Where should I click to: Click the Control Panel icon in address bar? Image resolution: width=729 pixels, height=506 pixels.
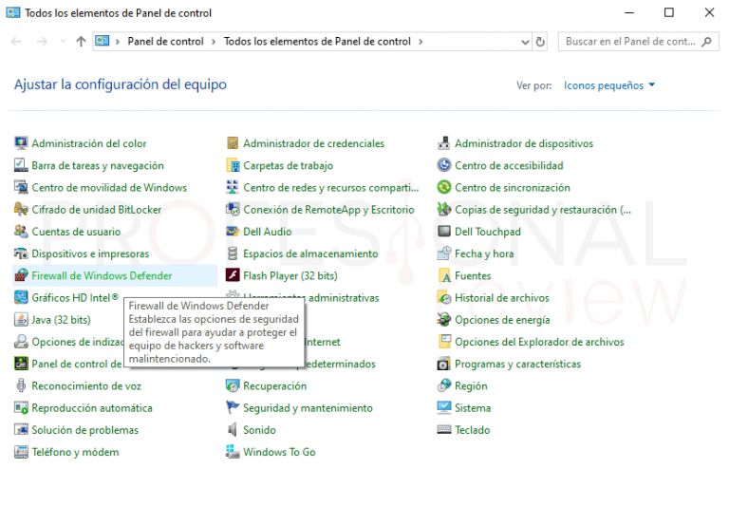[x=103, y=42]
